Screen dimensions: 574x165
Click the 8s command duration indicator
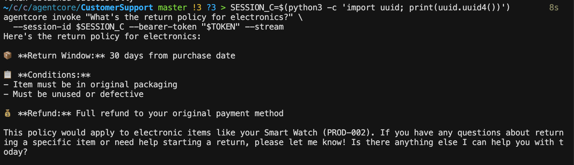tap(554, 8)
